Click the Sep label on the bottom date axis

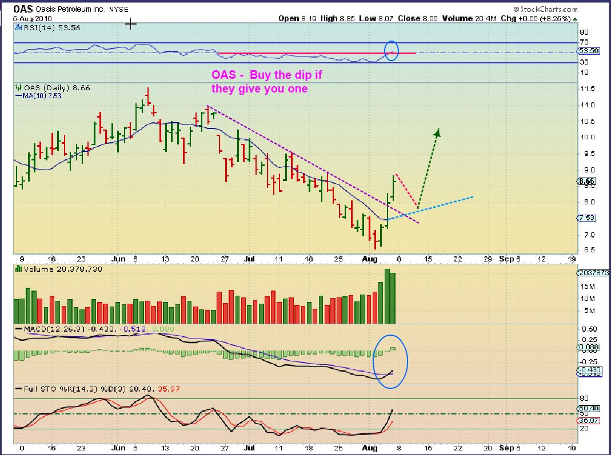(506, 448)
